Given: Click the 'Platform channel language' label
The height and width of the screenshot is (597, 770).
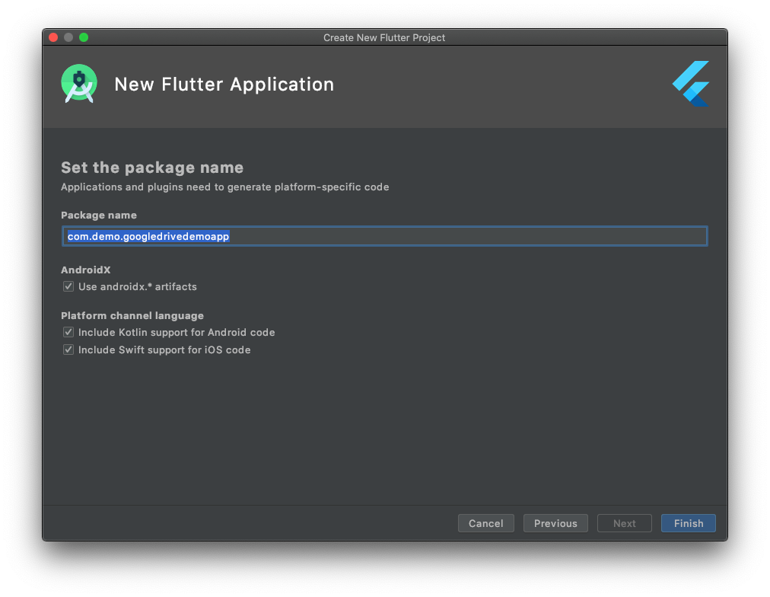Looking at the screenshot, I should (x=132, y=315).
